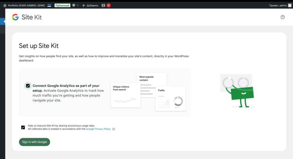
Task: Click the Google G logo
Action: pyautogui.click(x=15, y=17)
